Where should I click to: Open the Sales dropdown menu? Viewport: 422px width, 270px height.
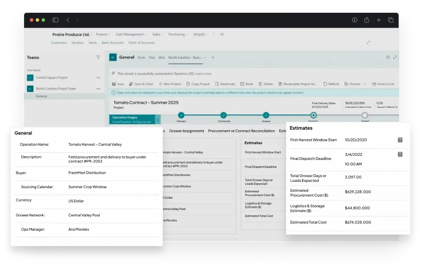157,35
